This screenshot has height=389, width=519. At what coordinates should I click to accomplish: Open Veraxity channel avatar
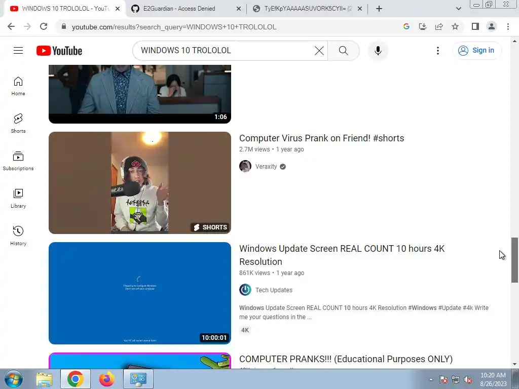pos(245,166)
